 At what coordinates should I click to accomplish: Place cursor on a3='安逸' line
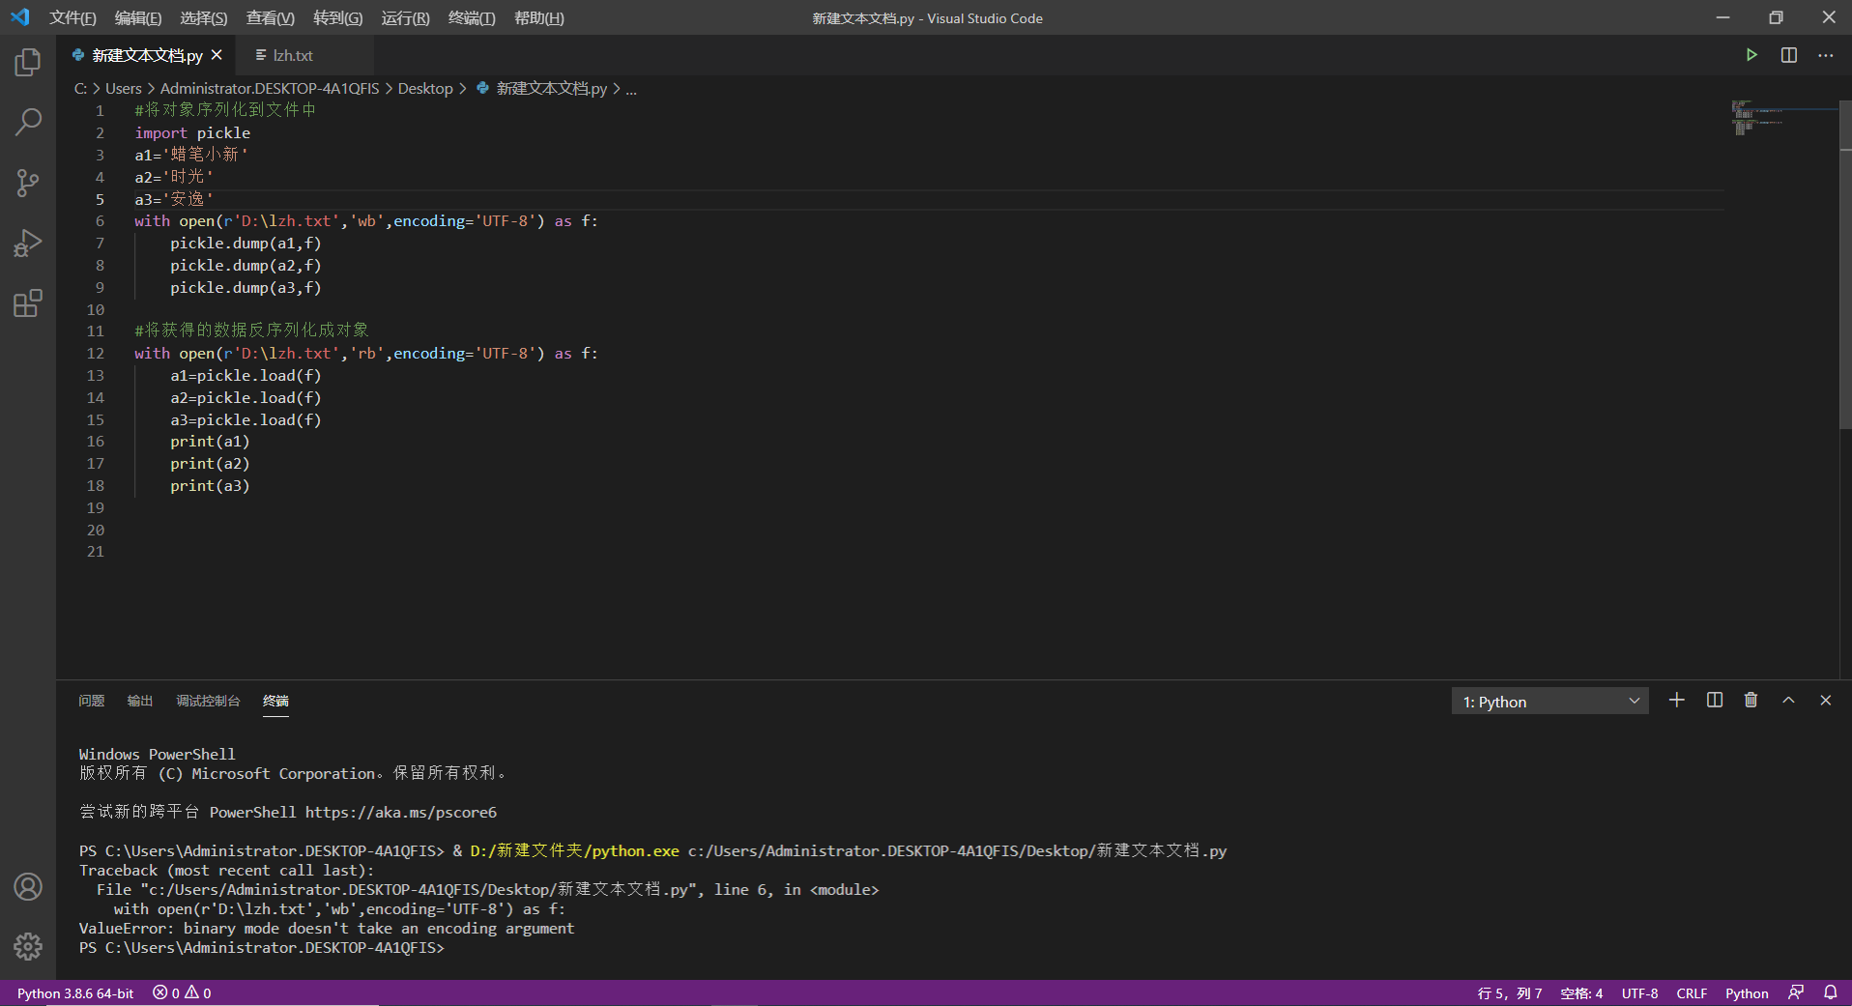point(174,199)
